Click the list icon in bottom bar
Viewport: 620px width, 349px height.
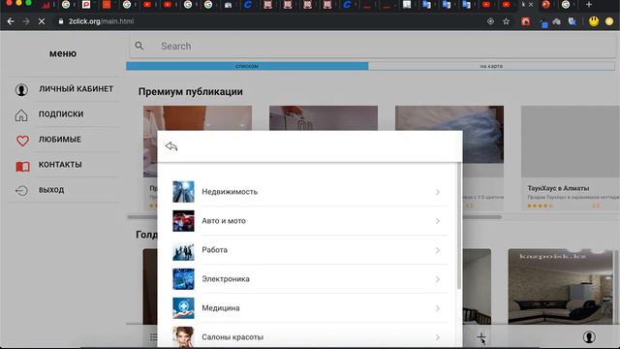pos(153,337)
